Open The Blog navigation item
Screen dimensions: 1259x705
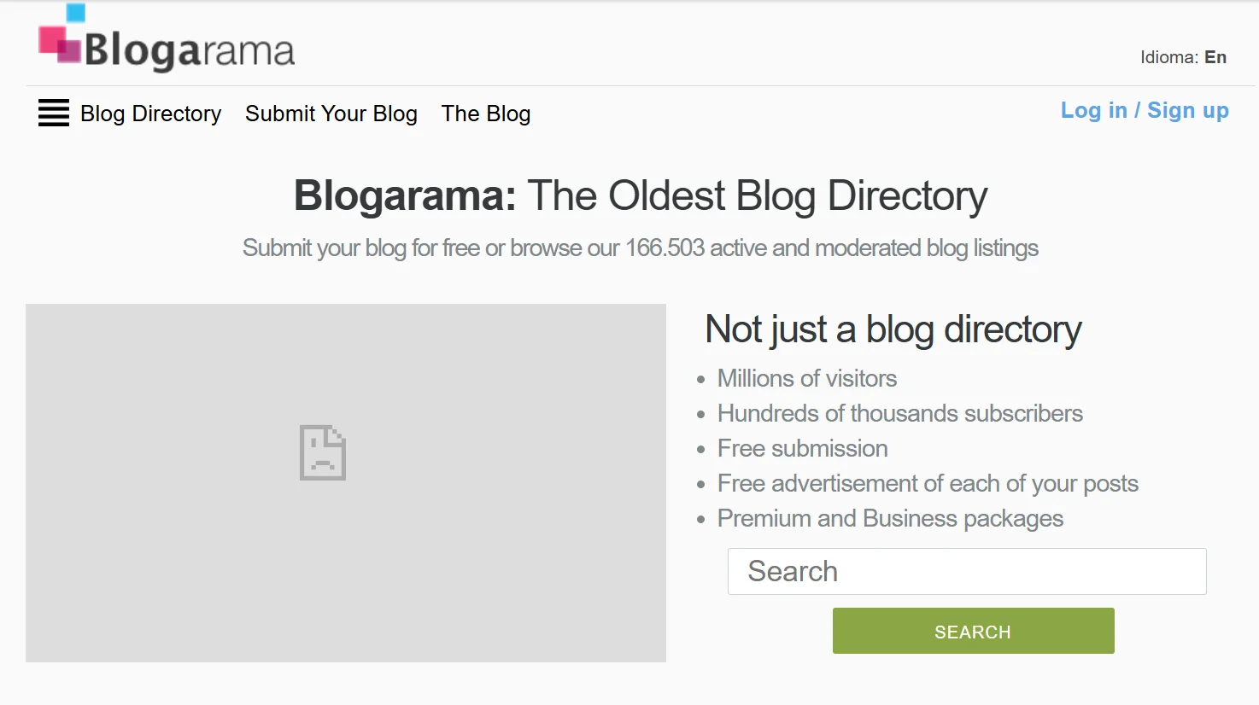pos(486,114)
